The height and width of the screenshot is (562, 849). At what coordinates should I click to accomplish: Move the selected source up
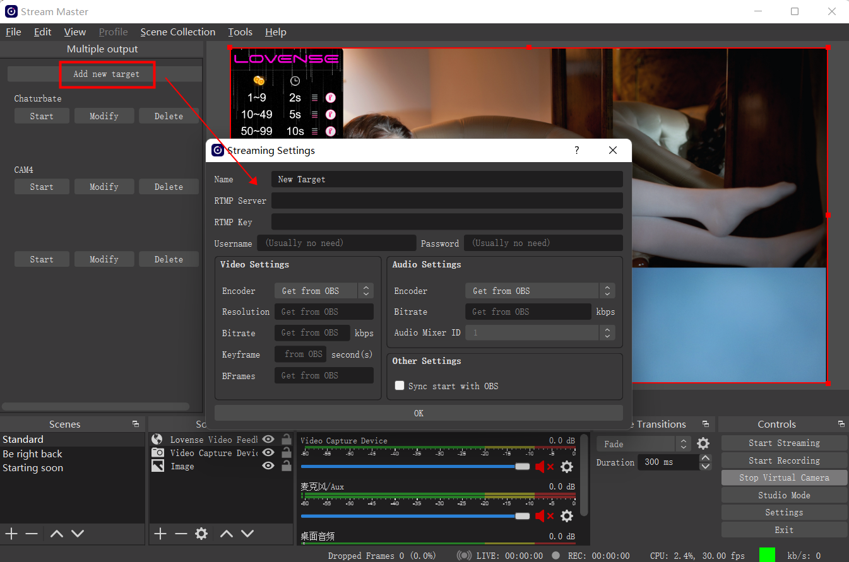226,533
